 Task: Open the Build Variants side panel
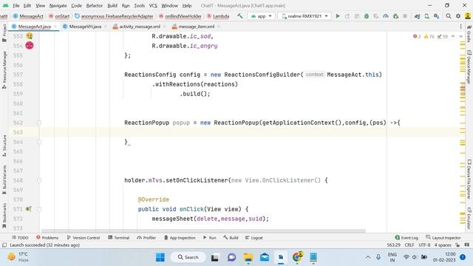point(4,180)
